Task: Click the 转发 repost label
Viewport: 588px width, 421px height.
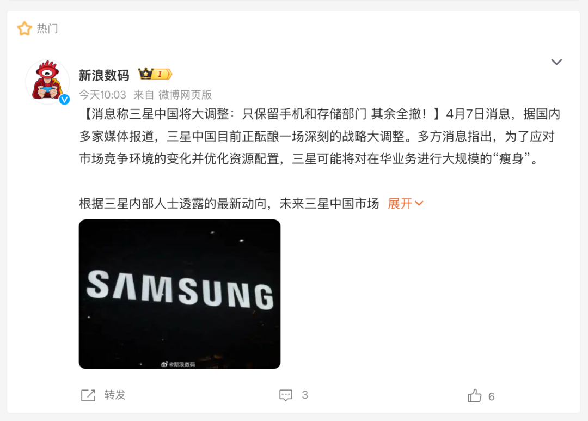Action: (115, 395)
